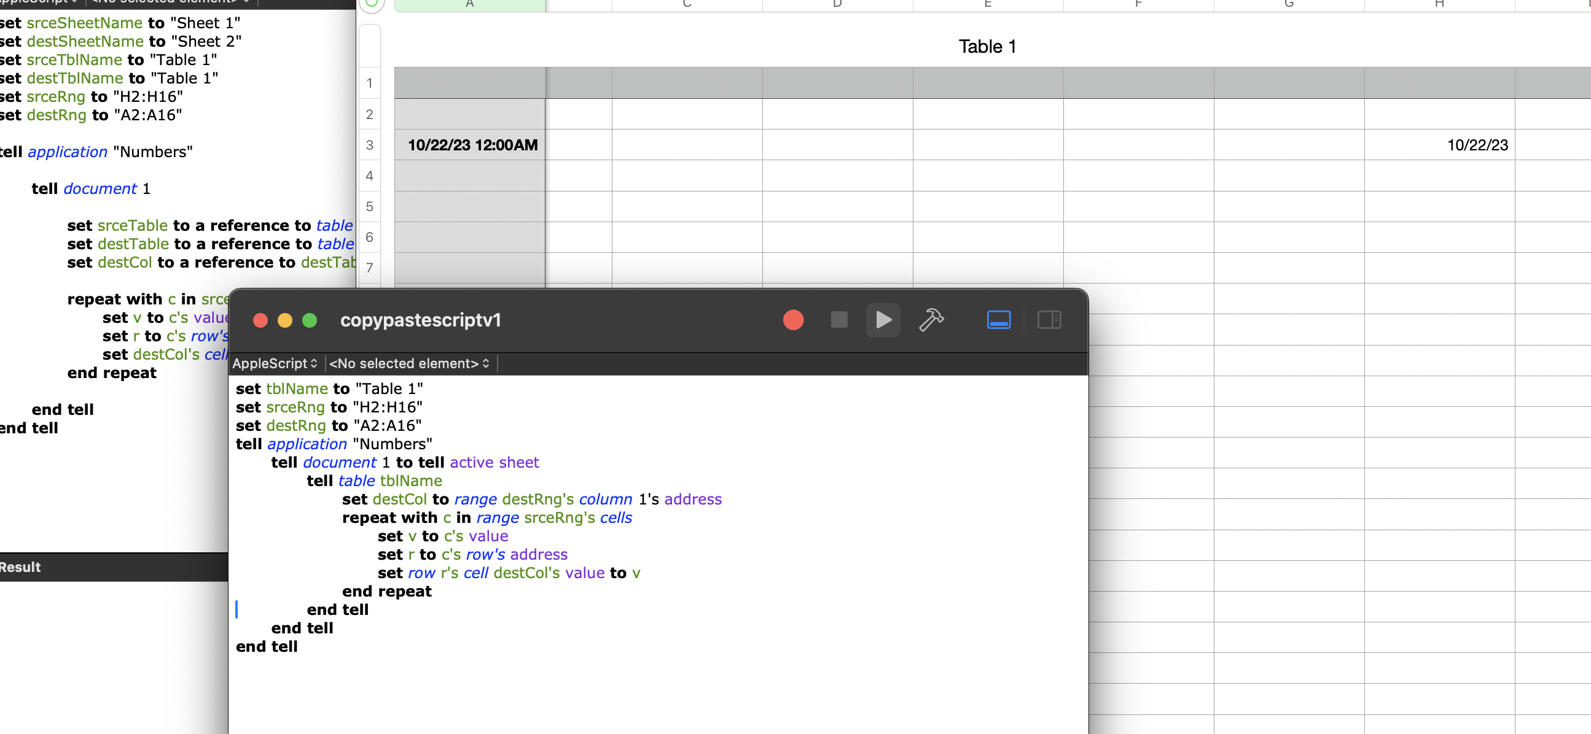This screenshot has height=734, width=1591.
Task: Click the Table 1 title
Action: click(987, 47)
